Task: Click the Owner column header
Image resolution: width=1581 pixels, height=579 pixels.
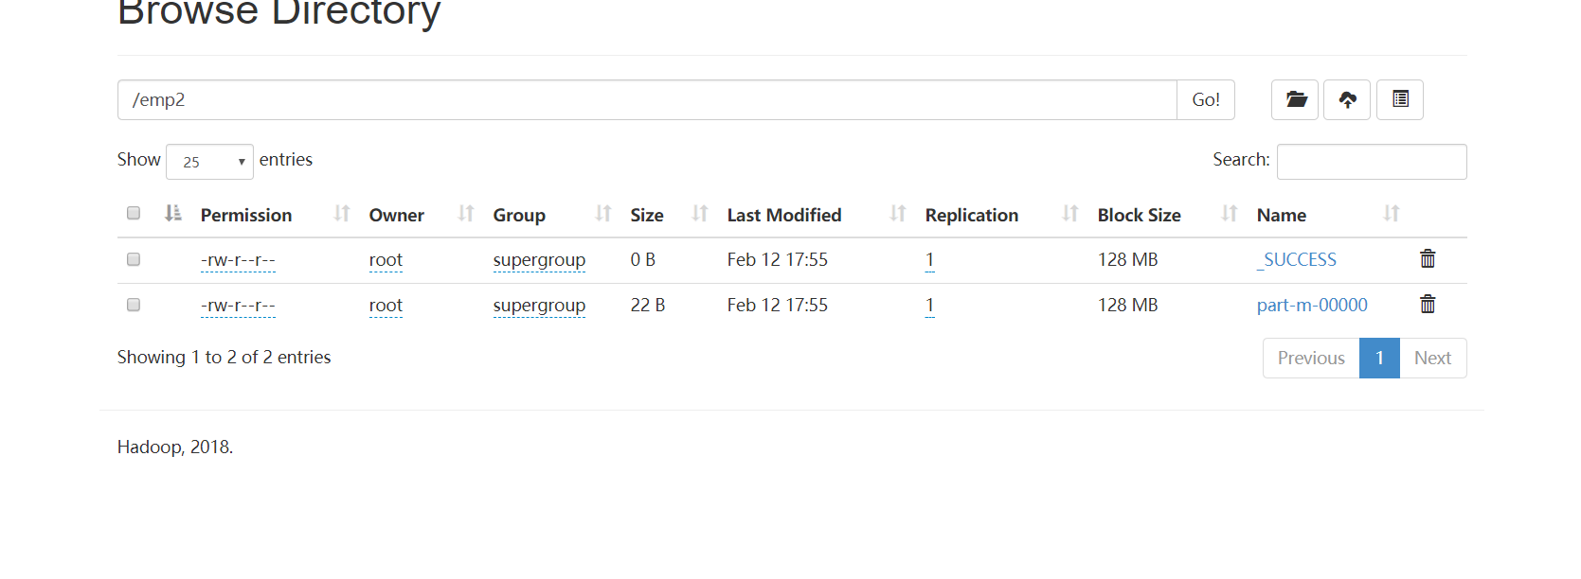Action: 397,215
